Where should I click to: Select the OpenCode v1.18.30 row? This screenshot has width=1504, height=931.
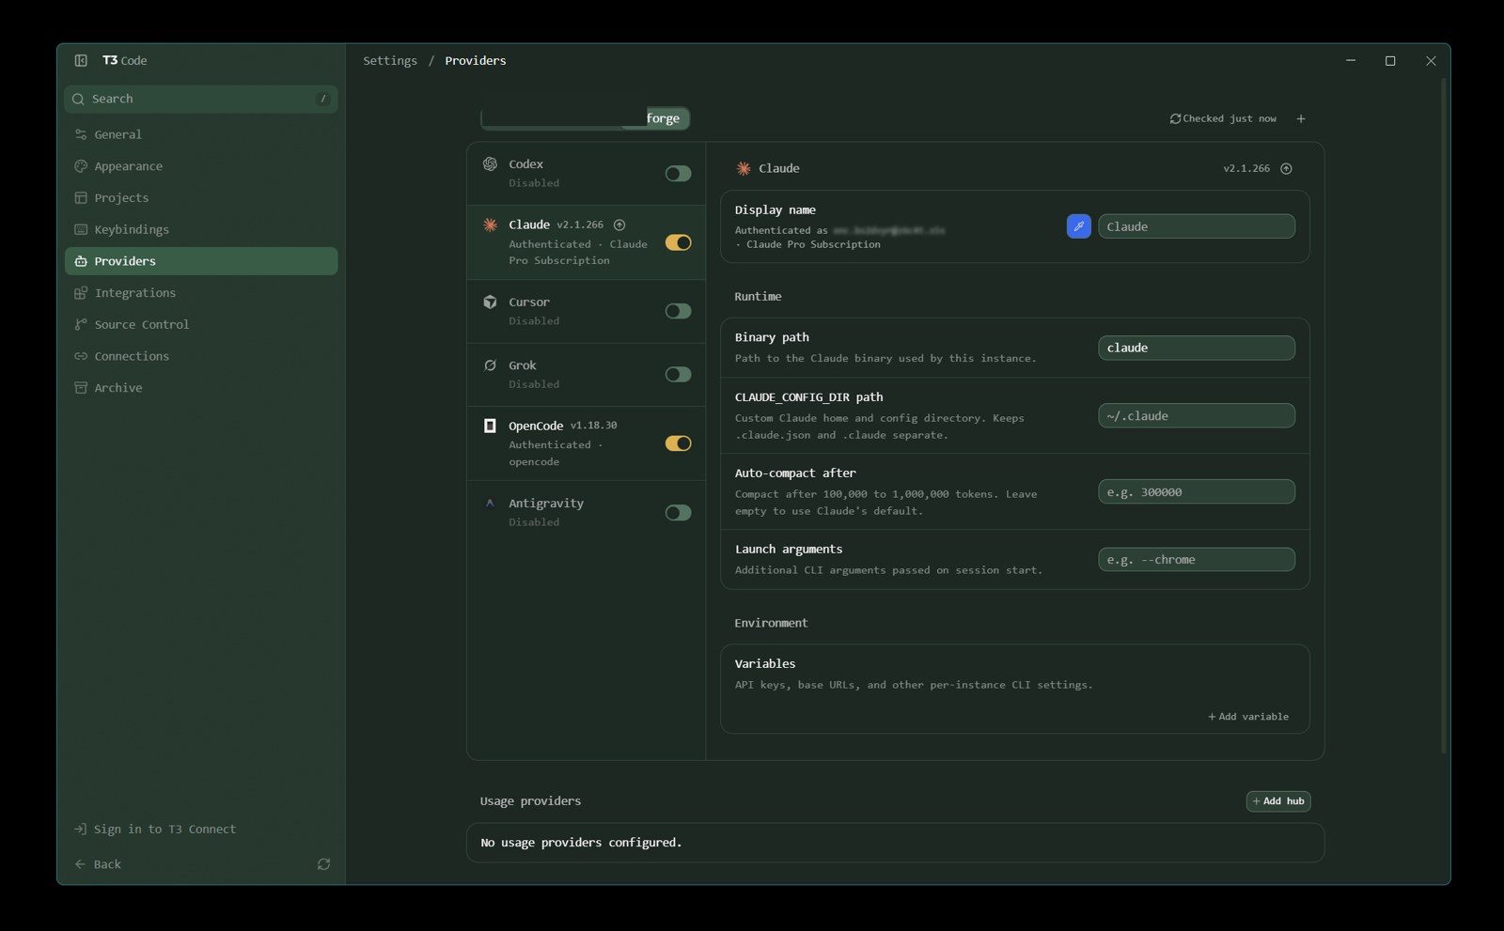click(x=586, y=443)
